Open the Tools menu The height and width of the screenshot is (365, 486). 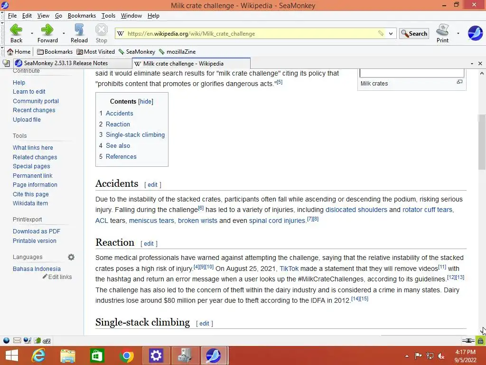(108, 16)
